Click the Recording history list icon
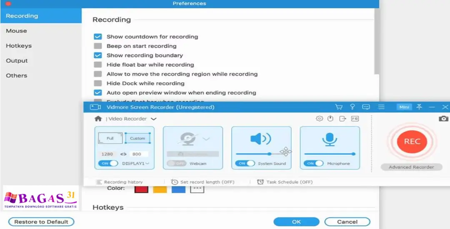Image resolution: width=450 pixels, height=229 pixels. coord(99,182)
